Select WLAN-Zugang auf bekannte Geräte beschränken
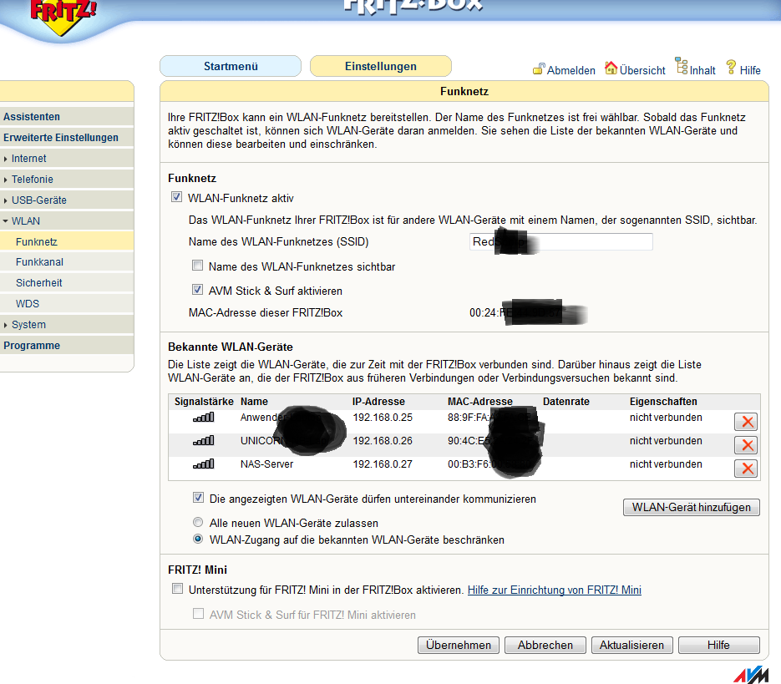This screenshot has height=684, width=781. click(198, 539)
